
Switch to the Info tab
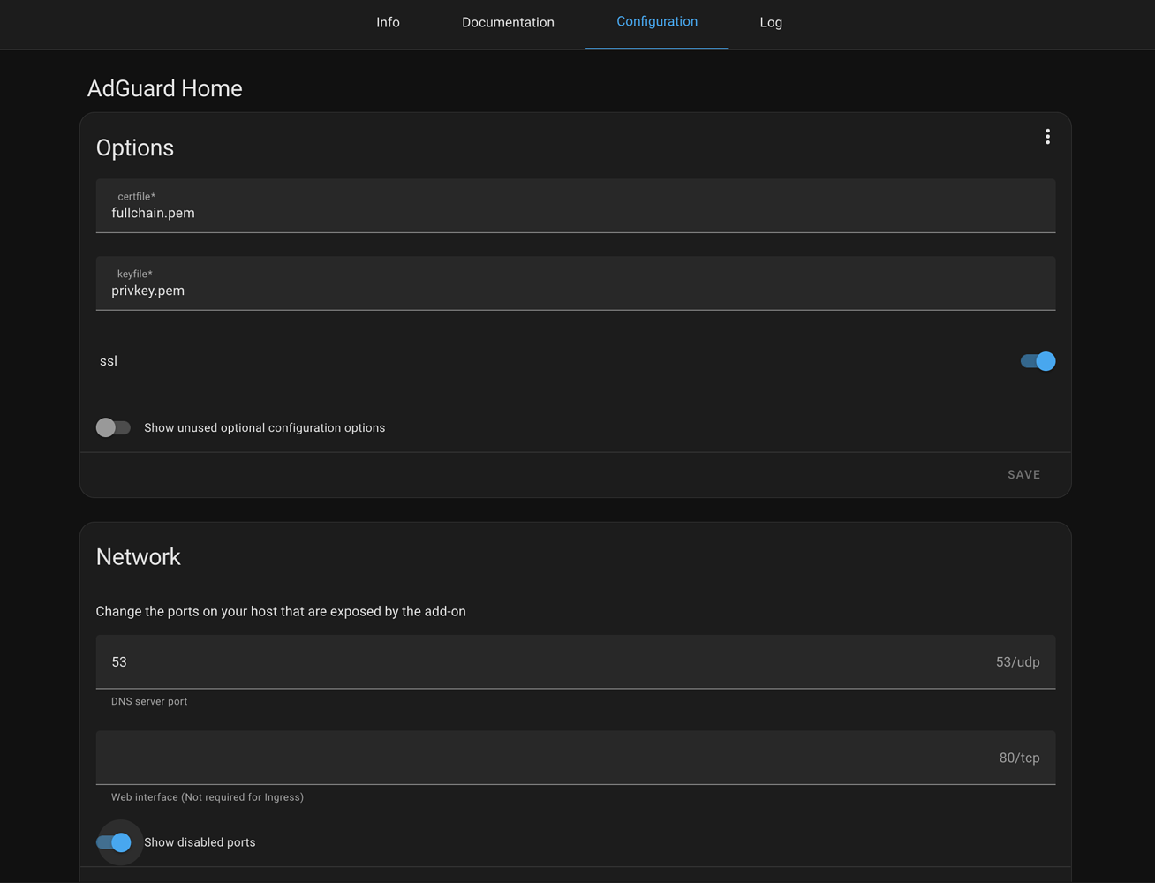click(388, 22)
